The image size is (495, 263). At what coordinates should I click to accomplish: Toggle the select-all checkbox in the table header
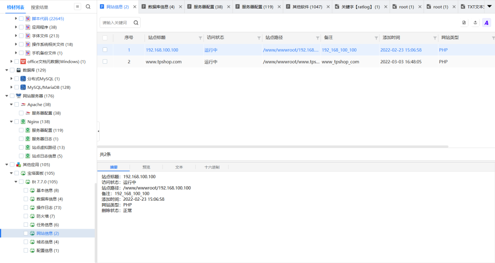point(105,38)
